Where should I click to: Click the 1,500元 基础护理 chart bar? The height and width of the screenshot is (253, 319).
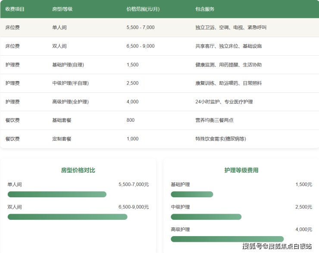[192, 194]
